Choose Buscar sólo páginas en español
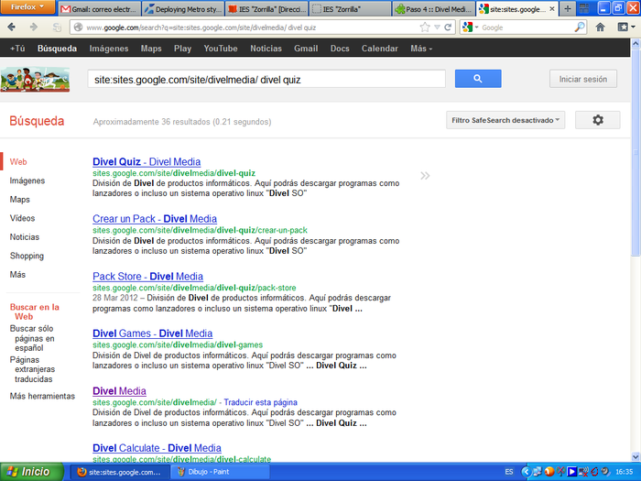The height and width of the screenshot is (481, 641). (32, 338)
